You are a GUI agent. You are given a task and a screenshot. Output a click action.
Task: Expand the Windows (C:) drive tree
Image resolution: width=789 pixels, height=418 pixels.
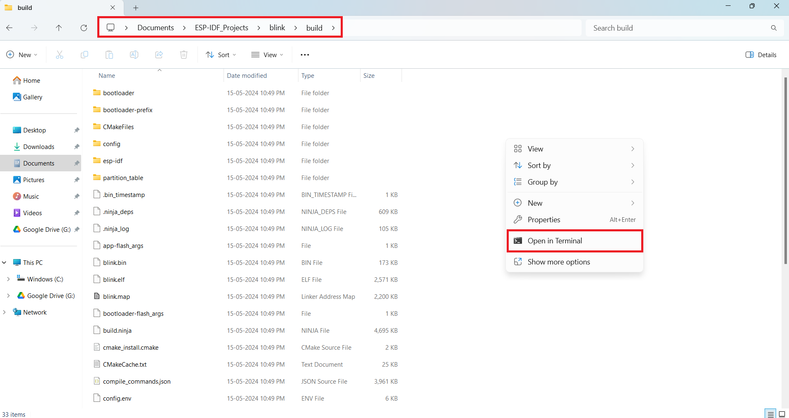pyautogui.click(x=8, y=279)
